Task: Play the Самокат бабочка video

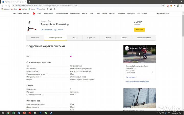Action: [140, 54]
